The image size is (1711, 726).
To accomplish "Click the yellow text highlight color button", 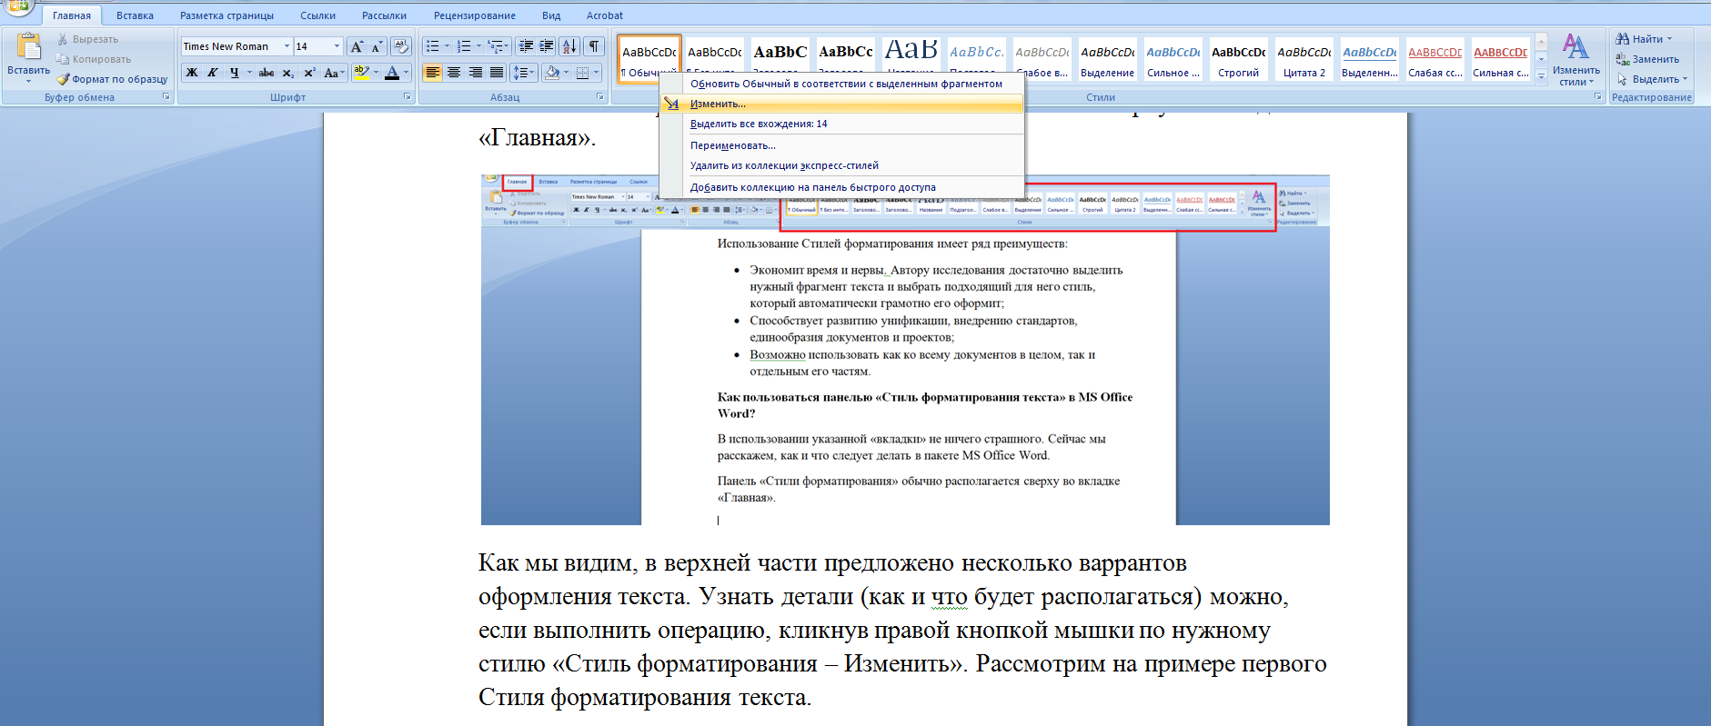I will pyautogui.click(x=361, y=73).
